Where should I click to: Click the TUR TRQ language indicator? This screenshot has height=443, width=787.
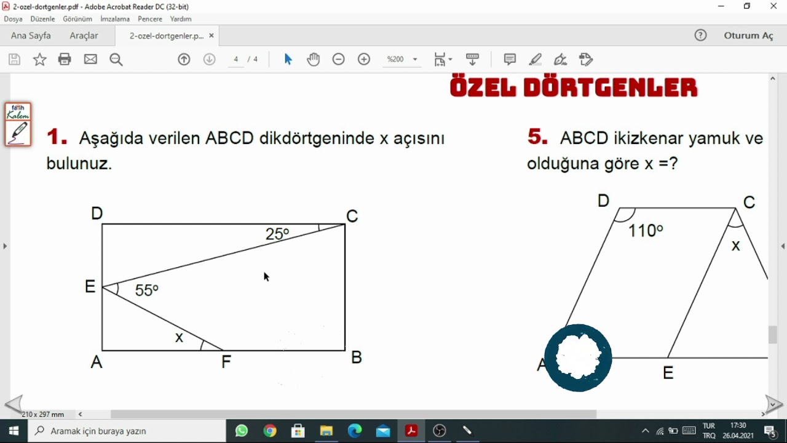(709, 431)
